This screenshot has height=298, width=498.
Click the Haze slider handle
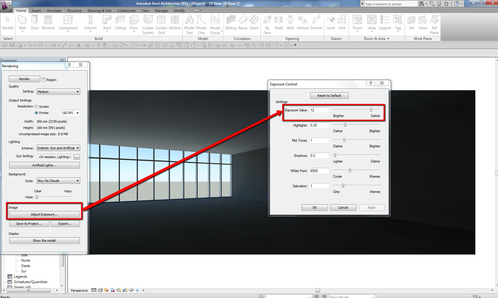37,197
